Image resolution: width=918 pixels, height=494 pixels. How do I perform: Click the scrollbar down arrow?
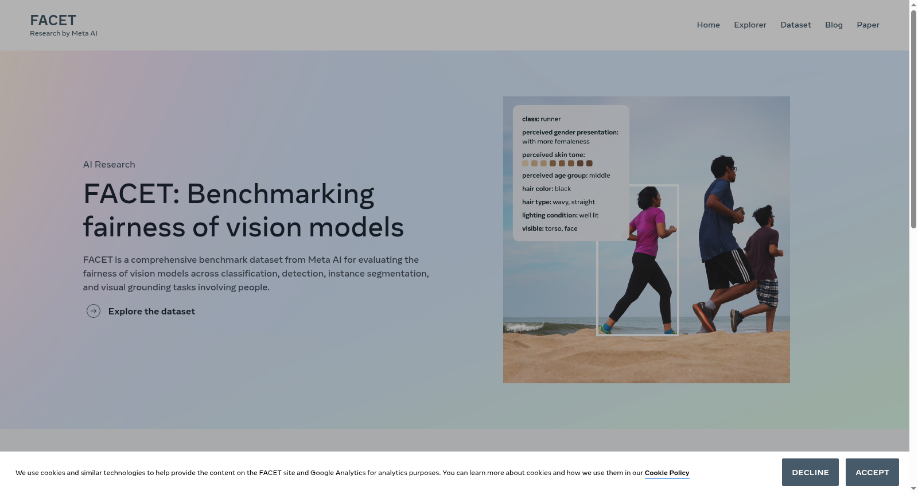[x=913, y=489]
